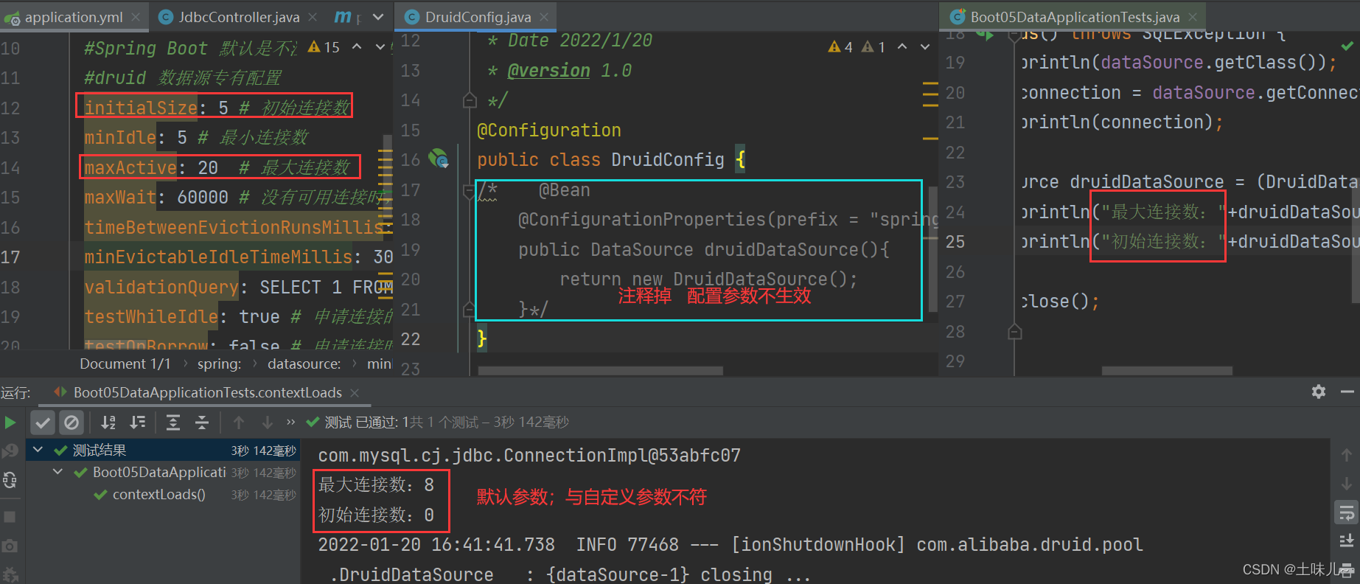Click yml warning count 15 indicator
This screenshot has height=584, width=1360.
[324, 47]
